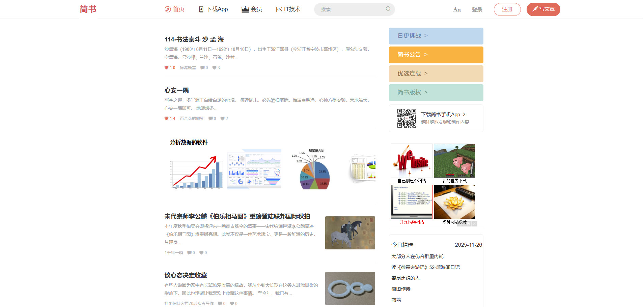Open the 伯乐相马图 painting thumbnail
This screenshot has width=643, height=307.
(350, 233)
